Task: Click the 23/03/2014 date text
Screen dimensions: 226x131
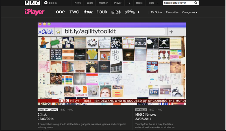Action: click(143, 119)
